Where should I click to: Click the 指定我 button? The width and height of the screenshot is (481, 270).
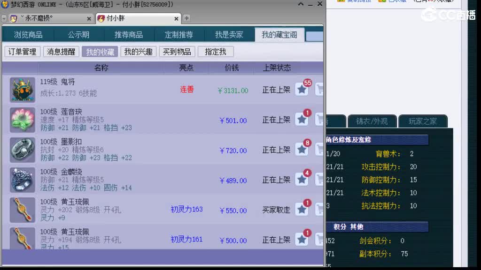tap(216, 52)
